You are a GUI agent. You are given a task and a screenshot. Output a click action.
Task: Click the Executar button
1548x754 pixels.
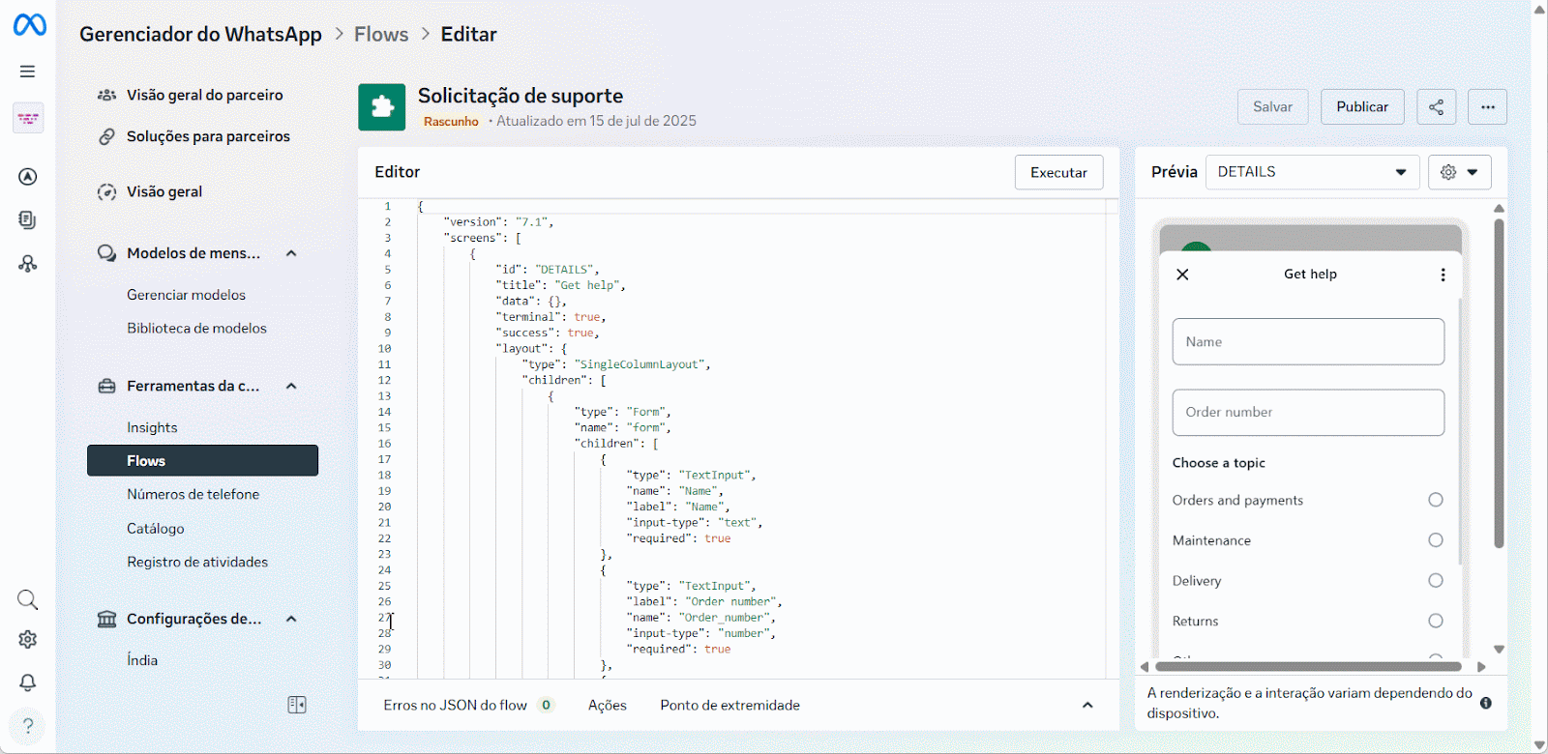point(1058,172)
